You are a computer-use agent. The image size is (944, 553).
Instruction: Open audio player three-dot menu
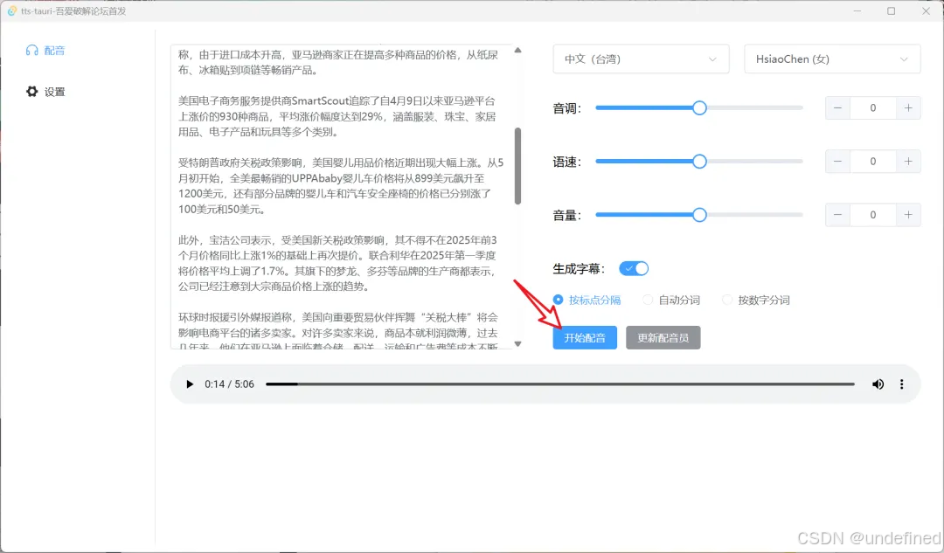click(901, 384)
